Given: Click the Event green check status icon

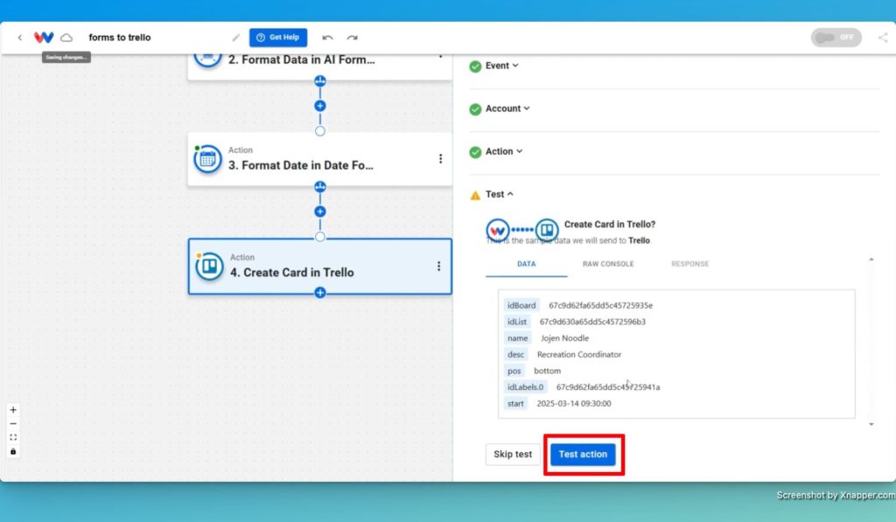Looking at the screenshot, I should coord(475,66).
